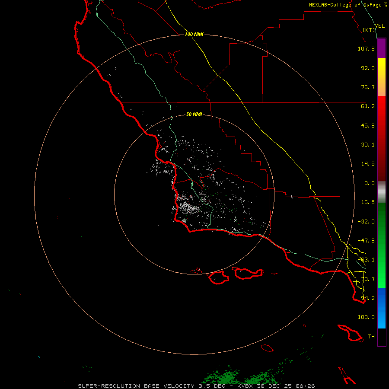389x389 pixels.
Task: Click the 92.3 velocity scale value
Action: (x=368, y=68)
